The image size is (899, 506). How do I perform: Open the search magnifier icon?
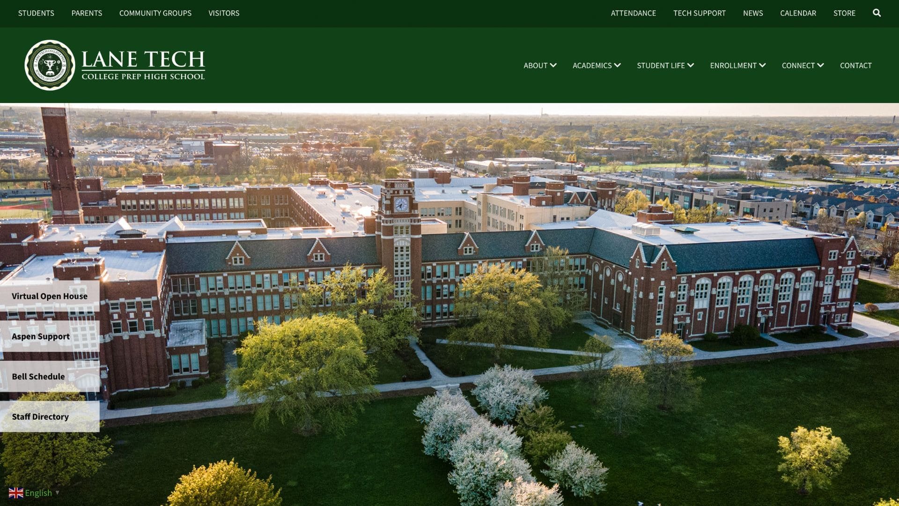(x=877, y=13)
